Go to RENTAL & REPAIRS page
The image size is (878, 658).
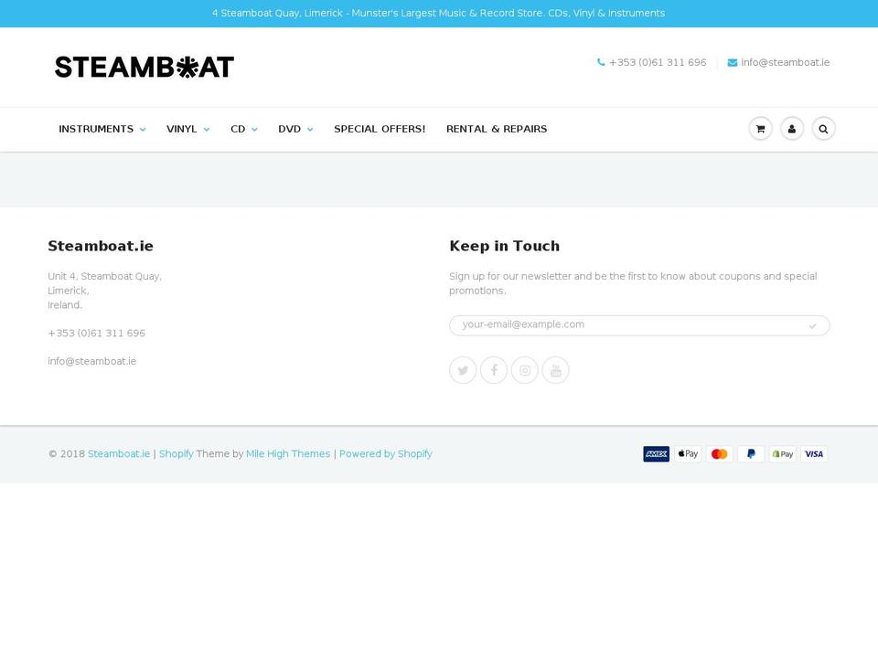[x=497, y=129]
